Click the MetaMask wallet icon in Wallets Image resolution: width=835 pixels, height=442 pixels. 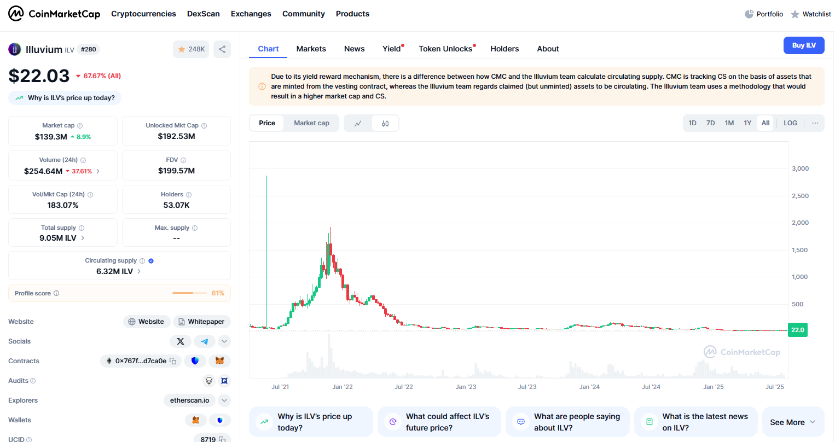click(196, 420)
